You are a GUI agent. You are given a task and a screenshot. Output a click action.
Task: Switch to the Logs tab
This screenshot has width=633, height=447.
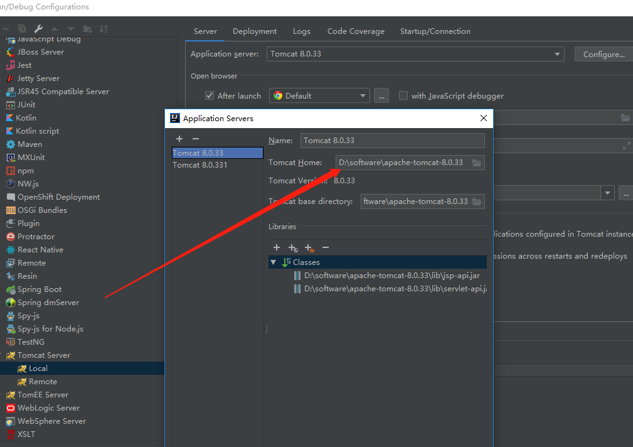(302, 31)
